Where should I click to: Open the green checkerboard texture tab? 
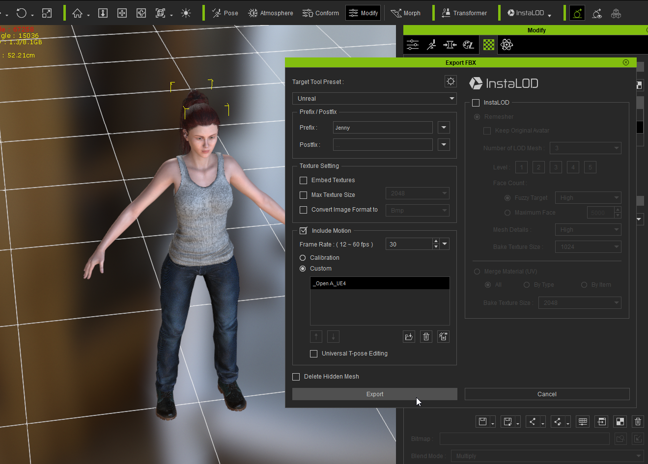(x=488, y=45)
